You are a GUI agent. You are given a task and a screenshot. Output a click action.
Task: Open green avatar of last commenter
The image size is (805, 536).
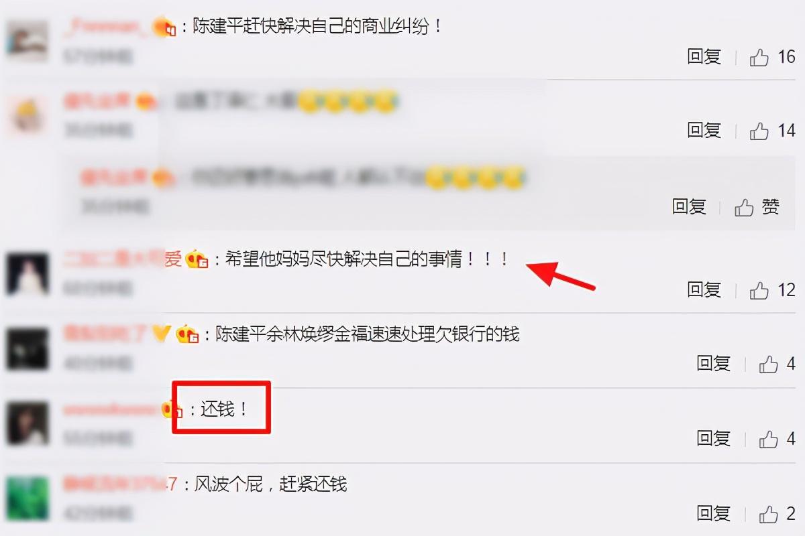tap(28, 498)
